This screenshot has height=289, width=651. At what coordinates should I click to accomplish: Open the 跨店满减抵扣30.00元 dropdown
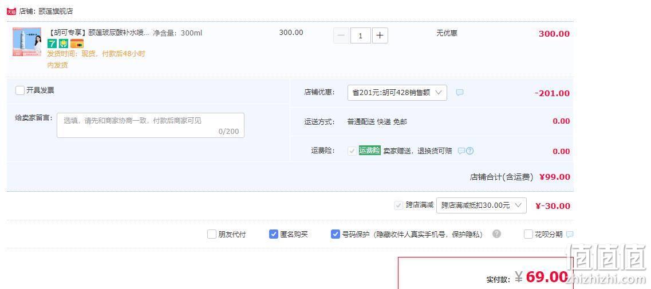coord(481,205)
